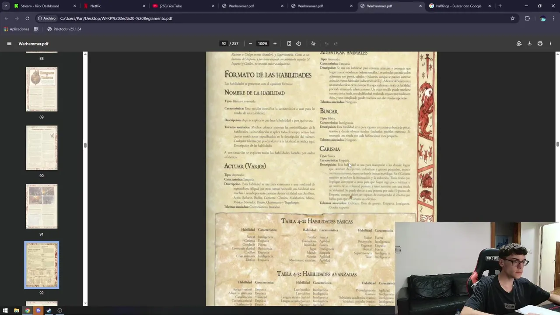Click the Chrome taskbar icon
The width and height of the screenshot is (560, 315).
(27, 311)
